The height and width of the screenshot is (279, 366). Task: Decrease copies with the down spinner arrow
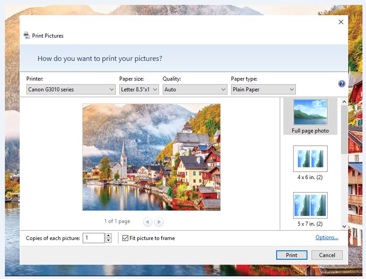click(x=108, y=240)
